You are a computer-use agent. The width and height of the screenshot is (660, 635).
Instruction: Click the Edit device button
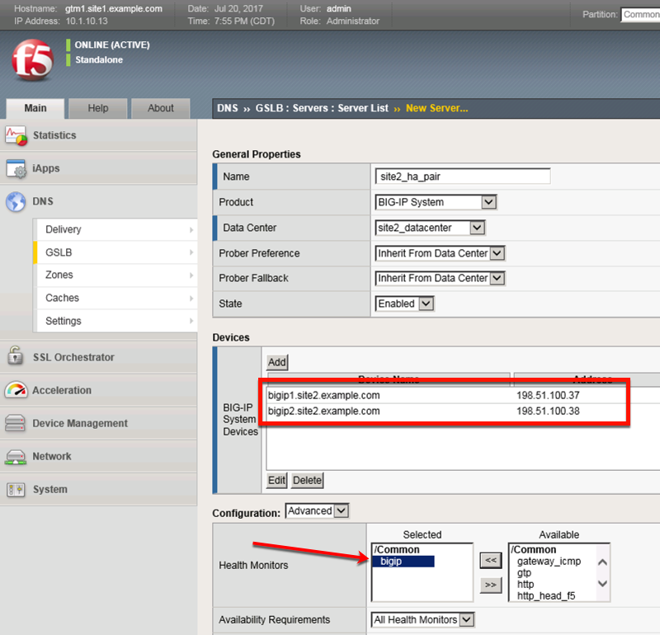click(277, 480)
